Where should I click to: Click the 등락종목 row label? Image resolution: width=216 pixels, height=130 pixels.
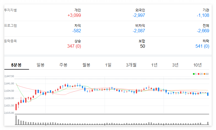(x=10, y=41)
